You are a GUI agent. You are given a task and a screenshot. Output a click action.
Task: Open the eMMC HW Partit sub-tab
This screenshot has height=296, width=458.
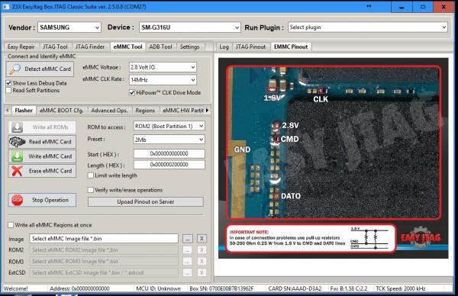coord(183,111)
